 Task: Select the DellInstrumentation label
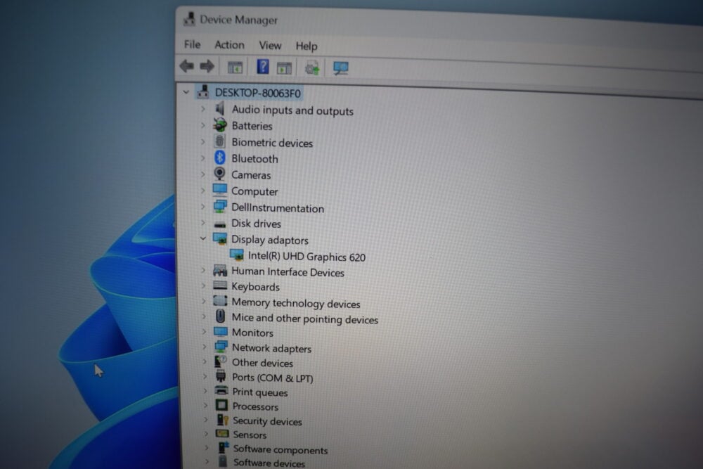[x=278, y=208]
